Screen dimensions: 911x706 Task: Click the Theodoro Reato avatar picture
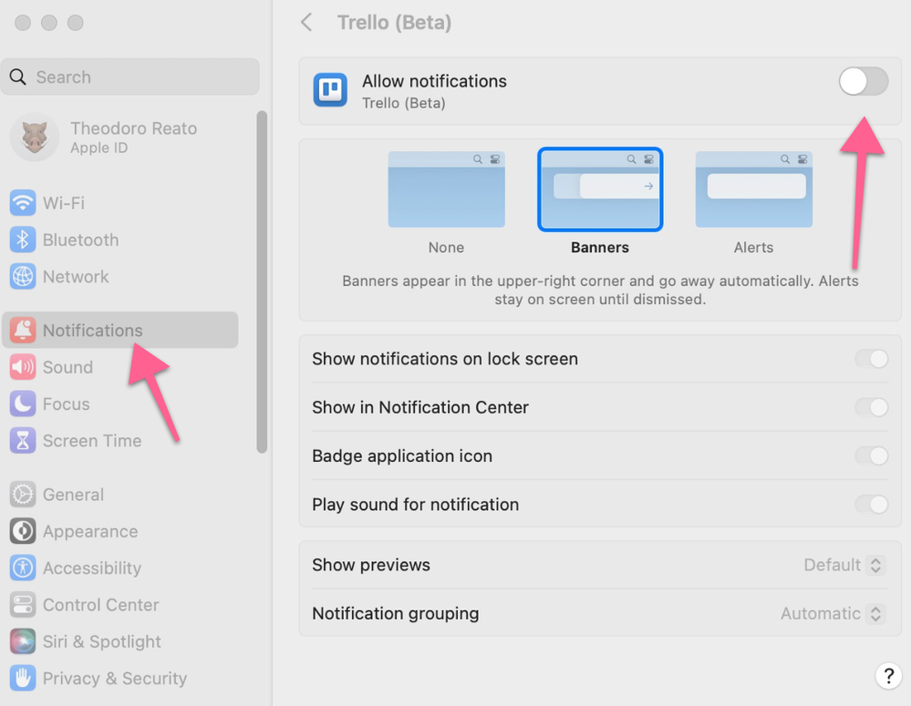pyautogui.click(x=35, y=137)
